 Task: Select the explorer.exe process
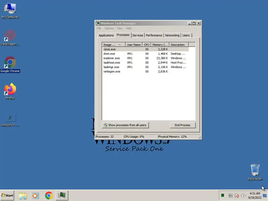[x=146, y=58]
